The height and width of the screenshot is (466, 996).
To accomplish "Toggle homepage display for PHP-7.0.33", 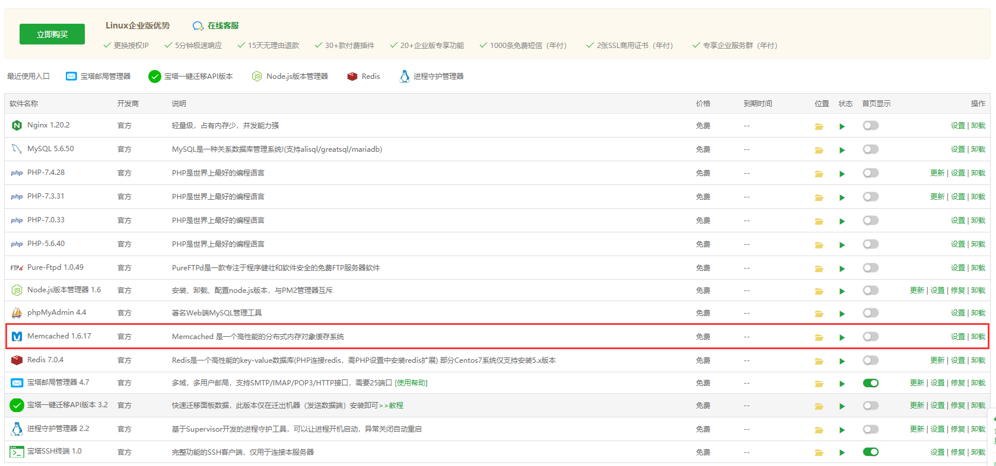I will pyautogui.click(x=871, y=221).
